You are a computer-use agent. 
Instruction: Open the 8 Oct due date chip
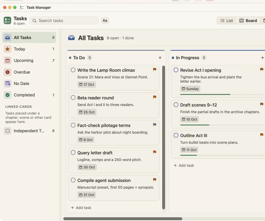(86, 140)
